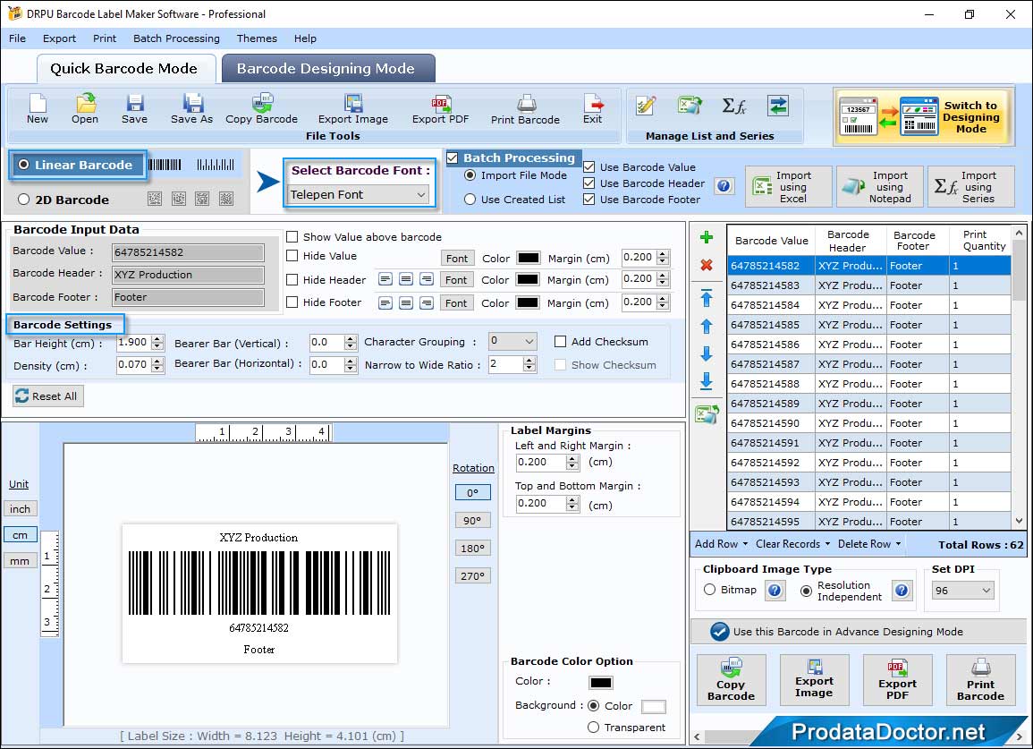Click Font button for Hide Value row
Viewport: 1033px width, 749px height.
(x=457, y=259)
